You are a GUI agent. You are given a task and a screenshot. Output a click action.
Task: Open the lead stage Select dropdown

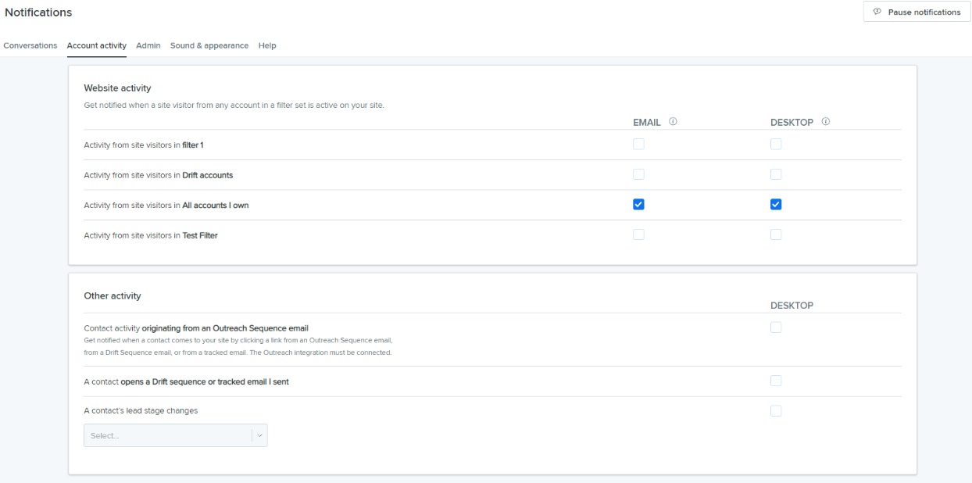[x=176, y=435]
